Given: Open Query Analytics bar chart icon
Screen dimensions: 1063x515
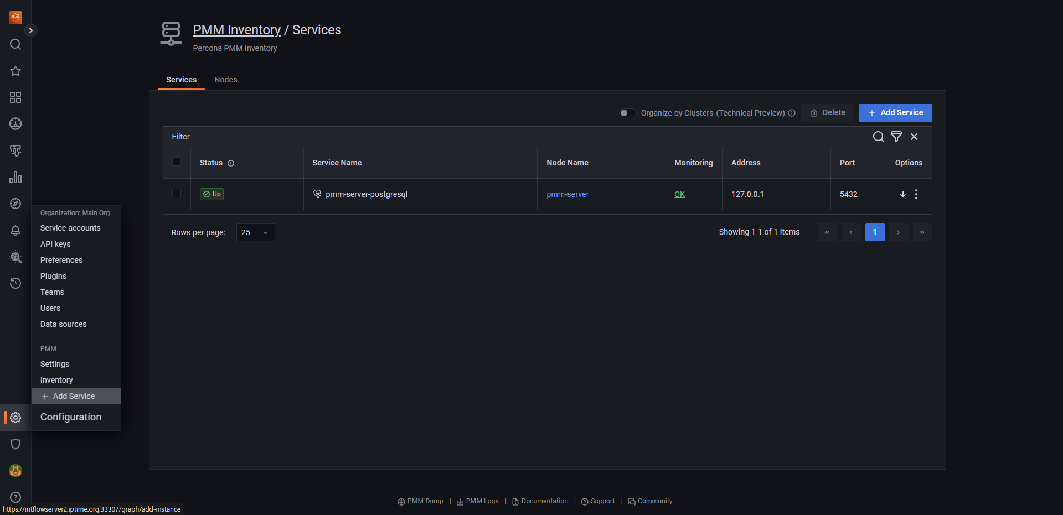Looking at the screenshot, I should tap(16, 177).
